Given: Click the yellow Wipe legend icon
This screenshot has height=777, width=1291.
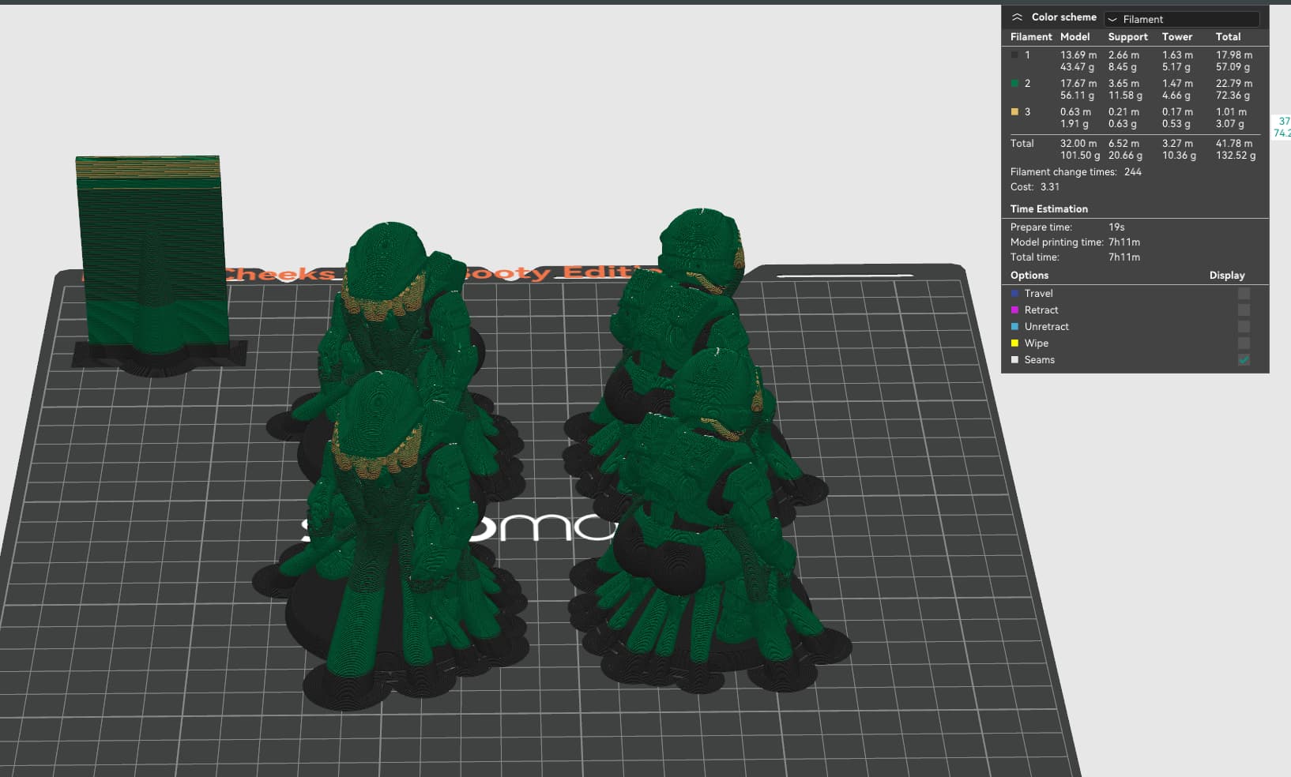Looking at the screenshot, I should coord(1015,343).
